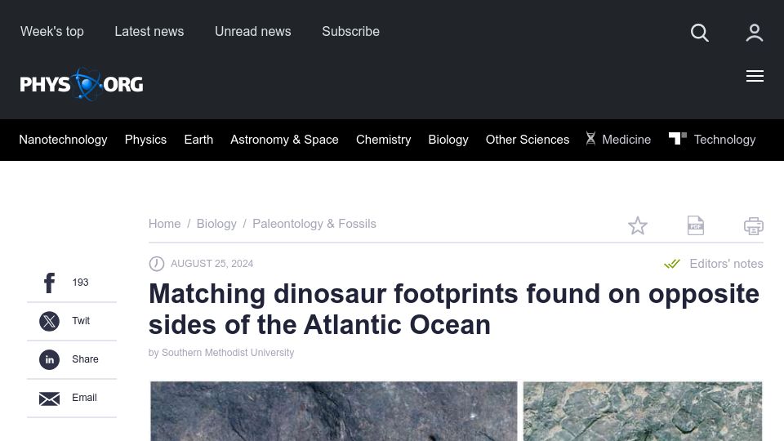Open the Chemistry category
Image resolution: width=784 pixels, height=441 pixels.
click(384, 140)
